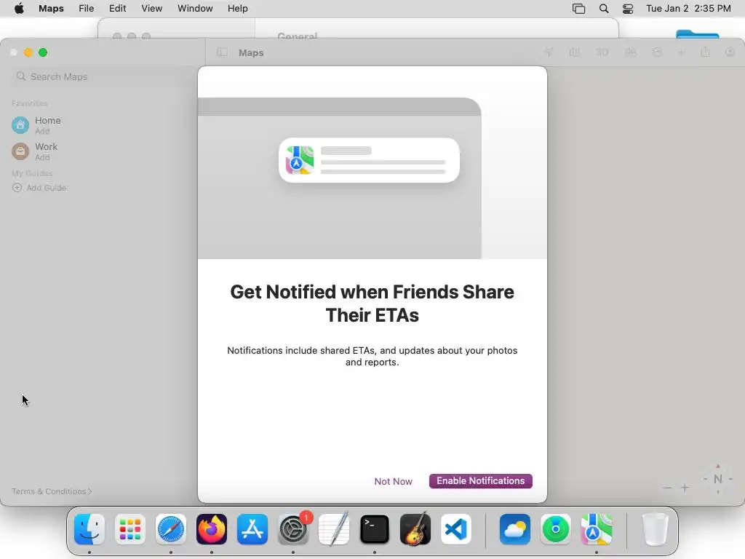Open Find My from the Dock
745x559 pixels.
point(555,529)
